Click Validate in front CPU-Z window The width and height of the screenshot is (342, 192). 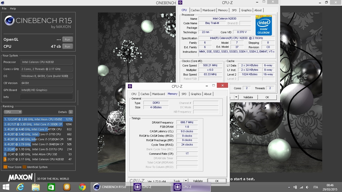[x=198, y=181]
